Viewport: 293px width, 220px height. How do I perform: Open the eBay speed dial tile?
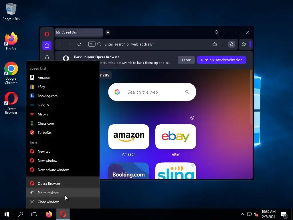176,137
